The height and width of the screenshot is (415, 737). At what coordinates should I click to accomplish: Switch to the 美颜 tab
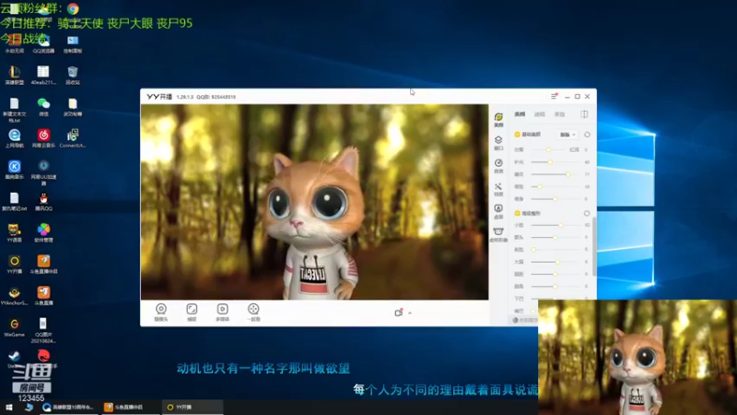coord(520,114)
